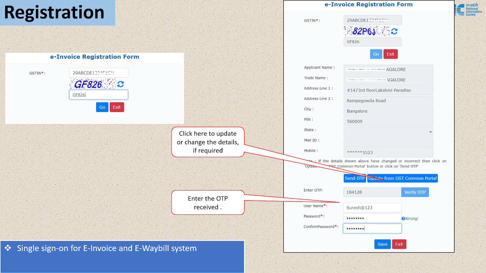The height and width of the screenshot is (273, 486).
Task: Click the password strength help icon
Action: pyautogui.click(x=403, y=218)
